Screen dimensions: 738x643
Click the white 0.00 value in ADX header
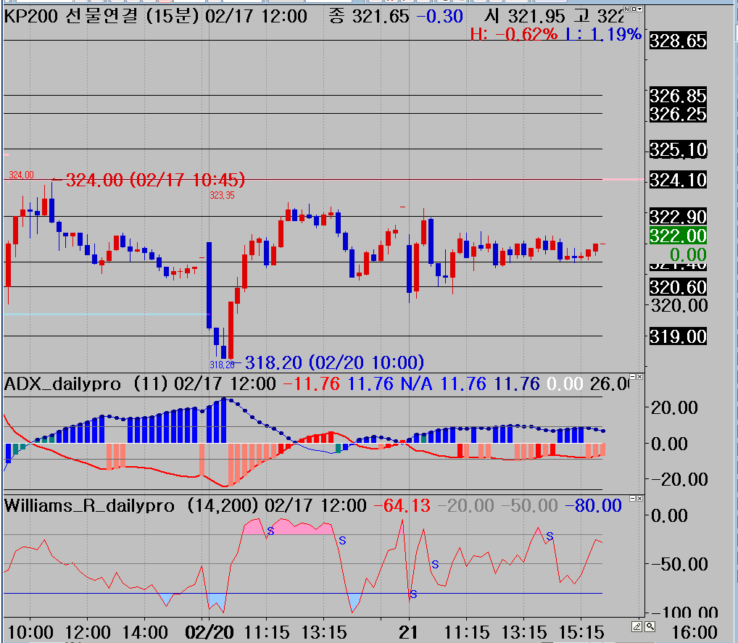click(x=565, y=384)
